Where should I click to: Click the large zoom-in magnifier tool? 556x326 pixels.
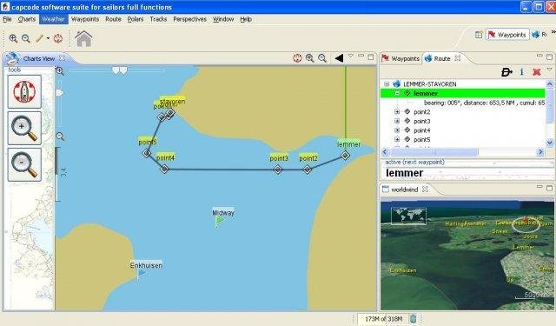click(x=24, y=129)
